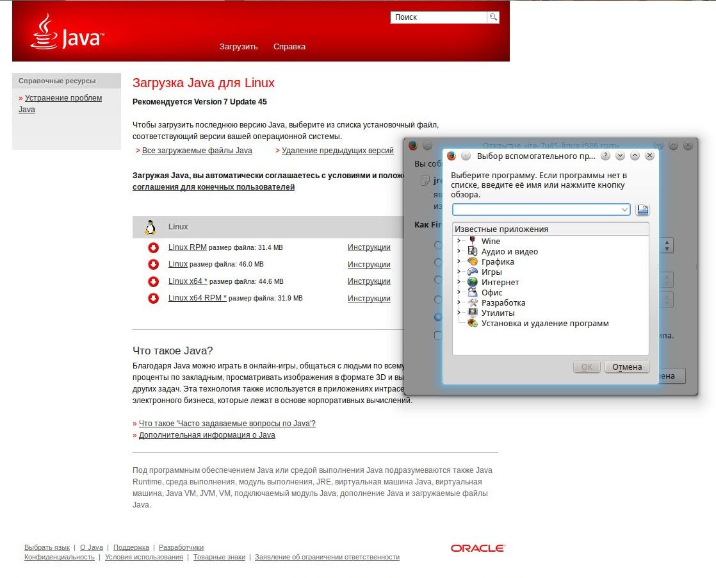The image size is (716, 578).
Task: Click the download arrow icon beside Linux x64 *
Action: pyautogui.click(x=154, y=281)
